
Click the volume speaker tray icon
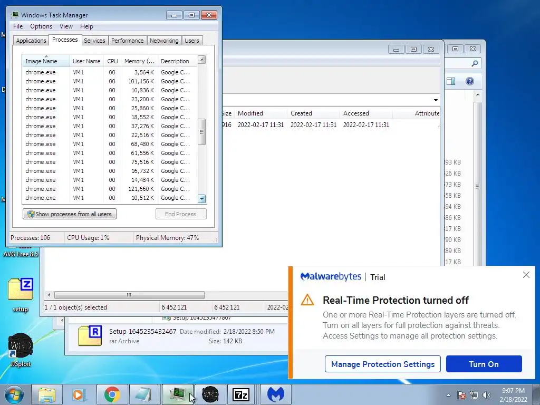coord(487,395)
